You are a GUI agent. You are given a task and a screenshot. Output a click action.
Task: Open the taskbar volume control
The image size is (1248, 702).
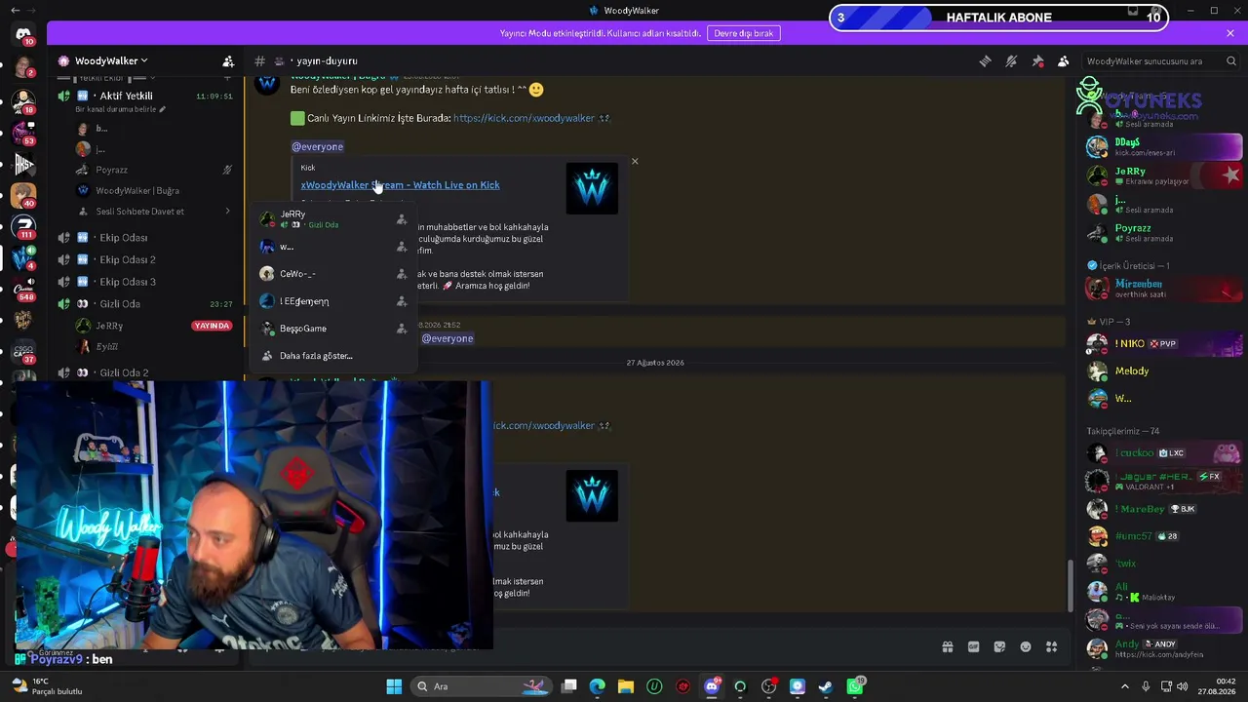(x=1182, y=686)
